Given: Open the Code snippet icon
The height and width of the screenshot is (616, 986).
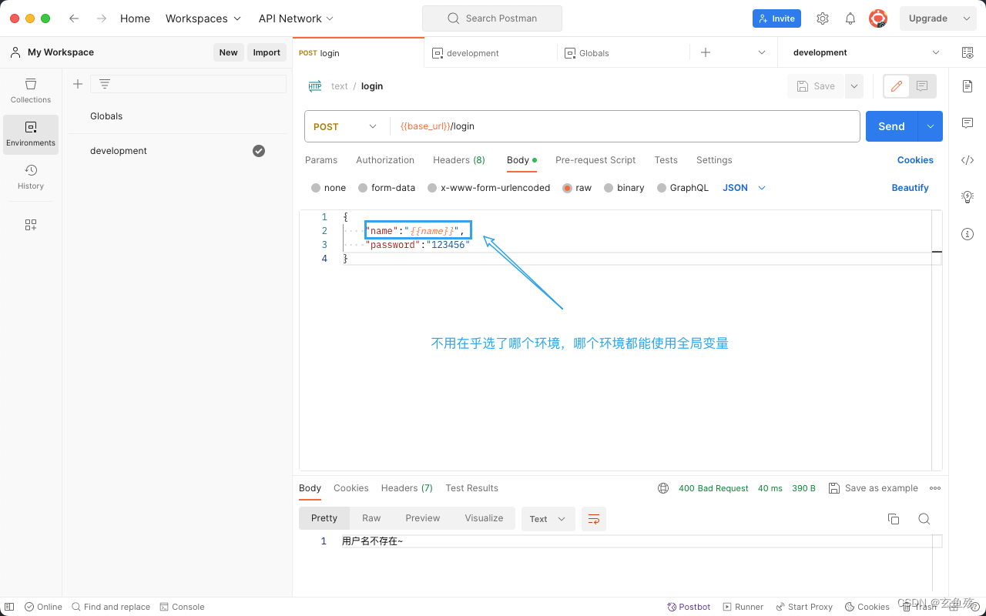Looking at the screenshot, I should pyautogui.click(x=968, y=160).
